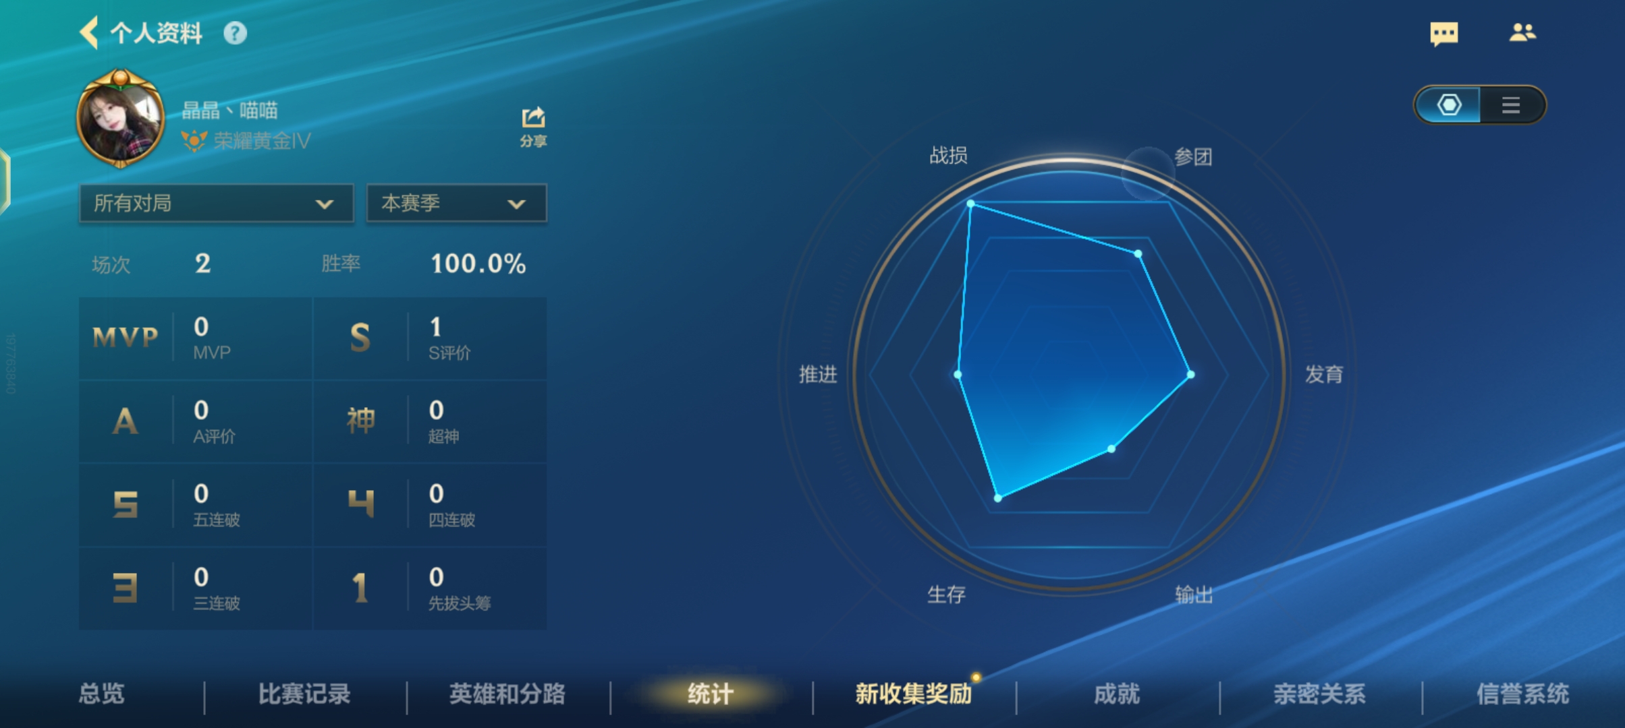Image resolution: width=1625 pixels, height=728 pixels.
Task: Go to the 成就 tab
Action: click(1117, 694)
